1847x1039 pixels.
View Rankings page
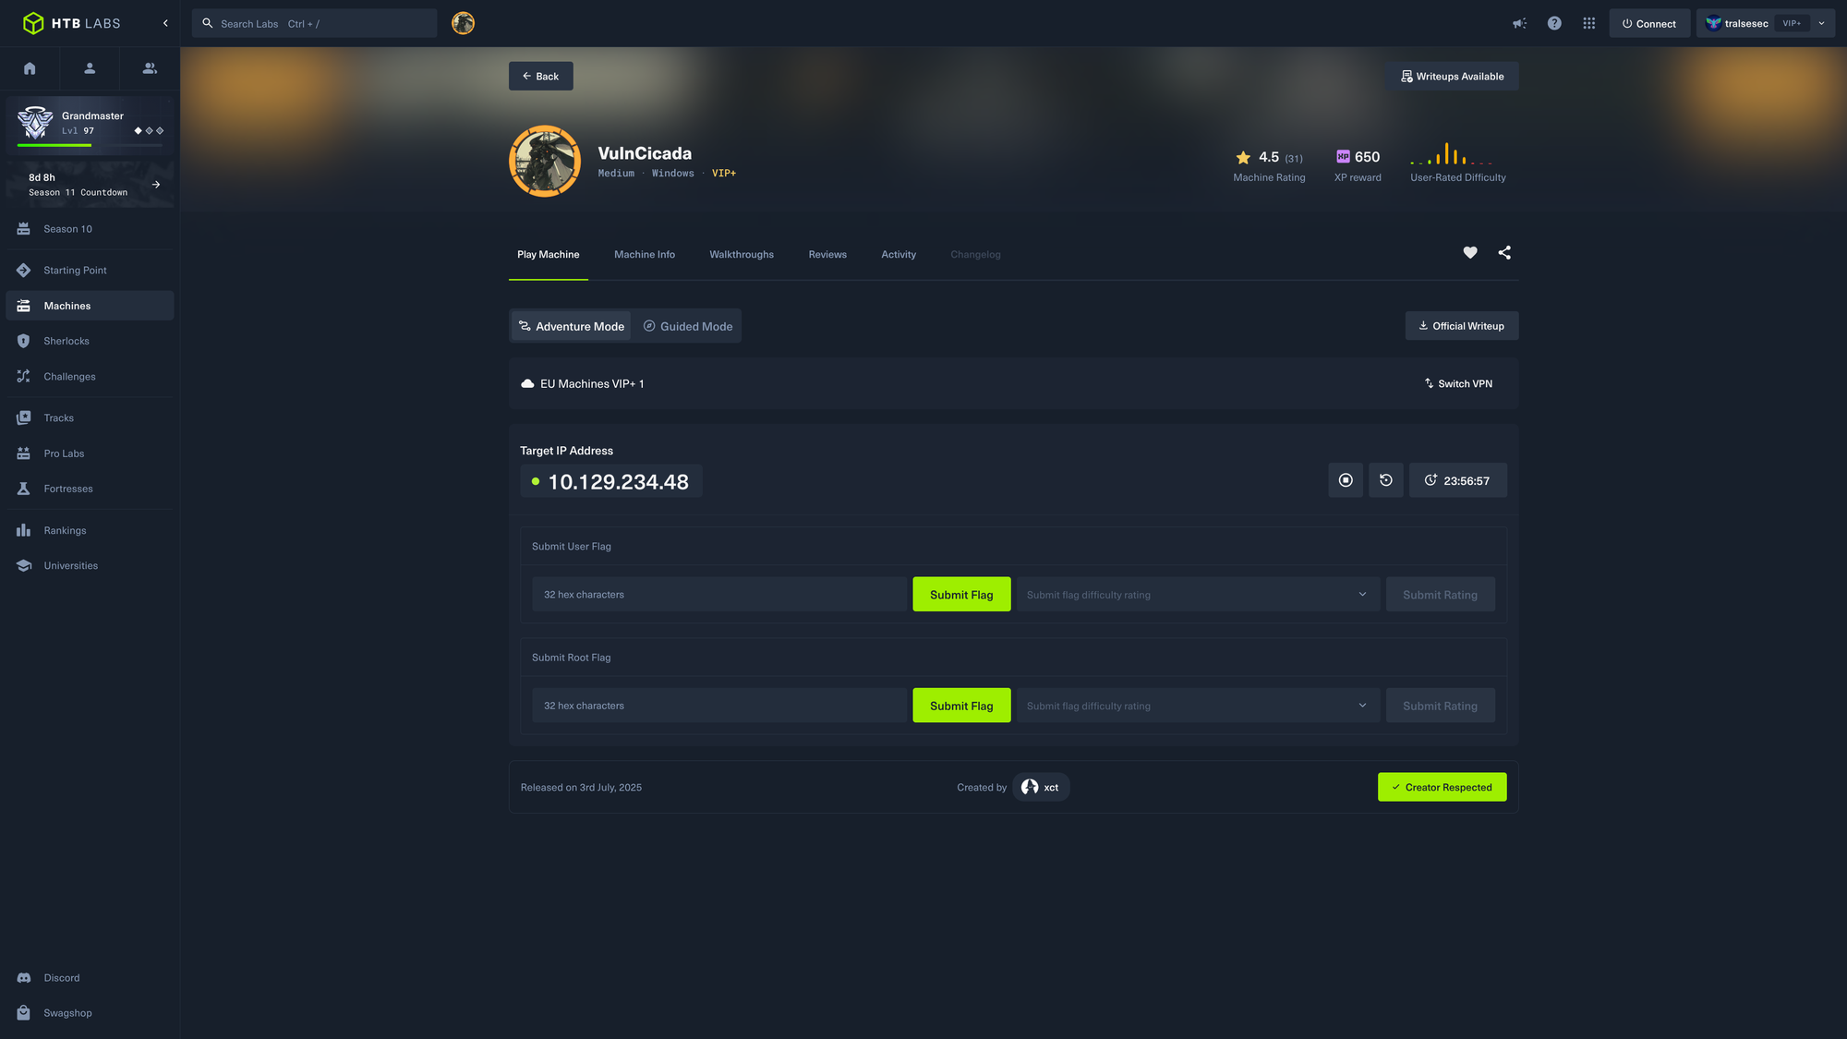(x=90, y=530)
